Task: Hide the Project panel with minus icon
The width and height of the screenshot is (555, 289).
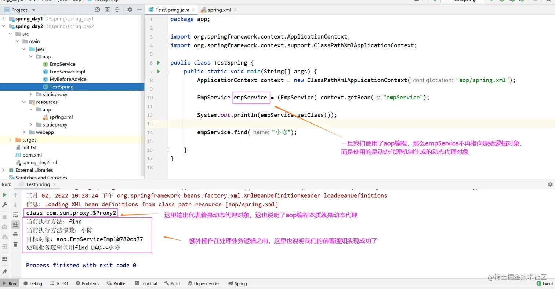Action: [x=139, y=10]
